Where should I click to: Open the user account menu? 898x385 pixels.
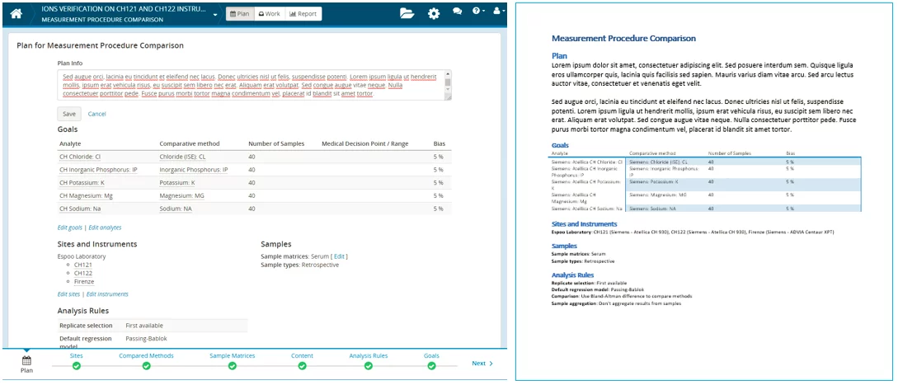[497, 13]
